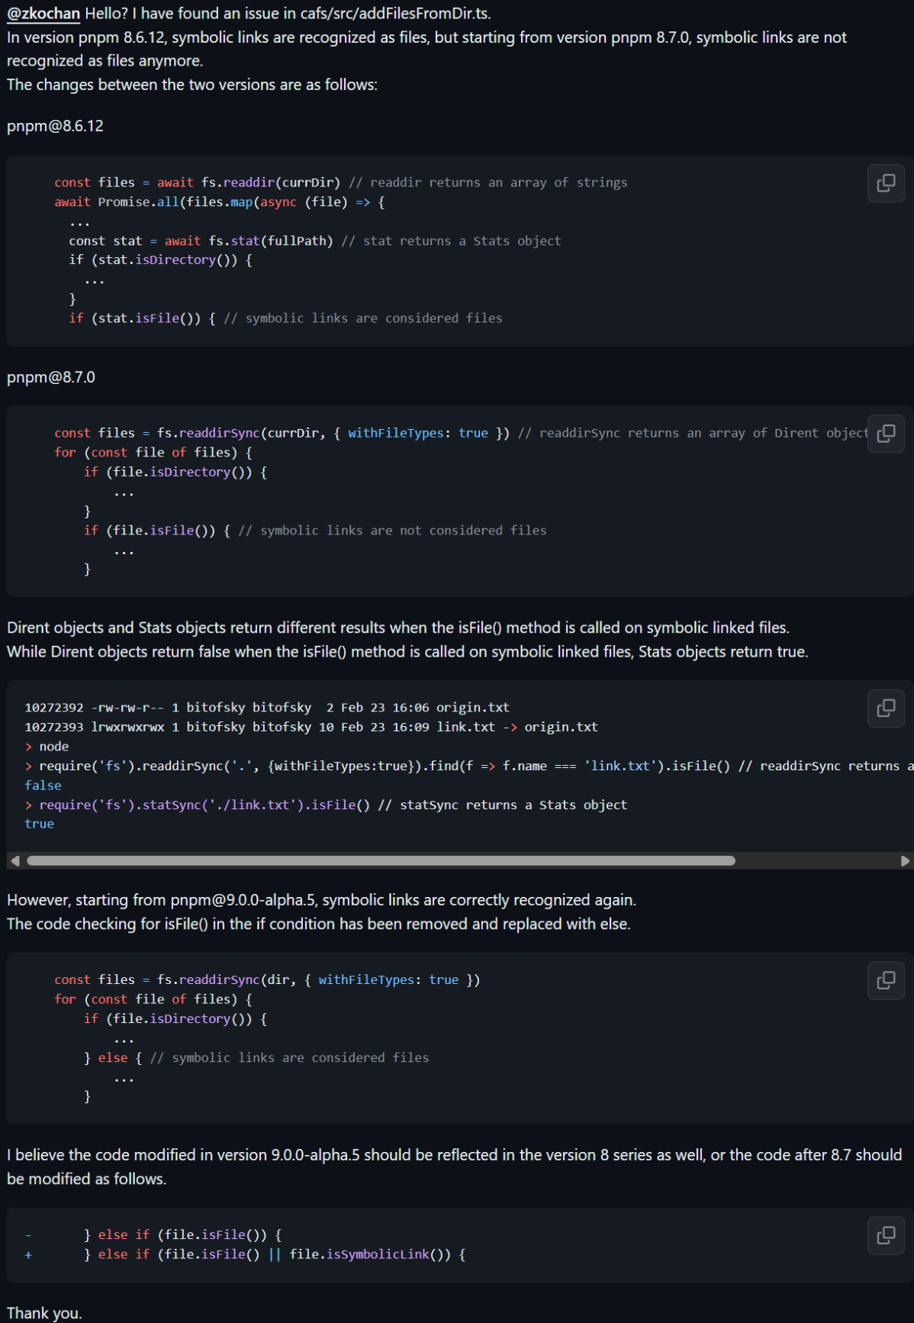The image size is (914, 1323).
Task: Copy the node terminal output code block
Action: click(x=886, y=708)
